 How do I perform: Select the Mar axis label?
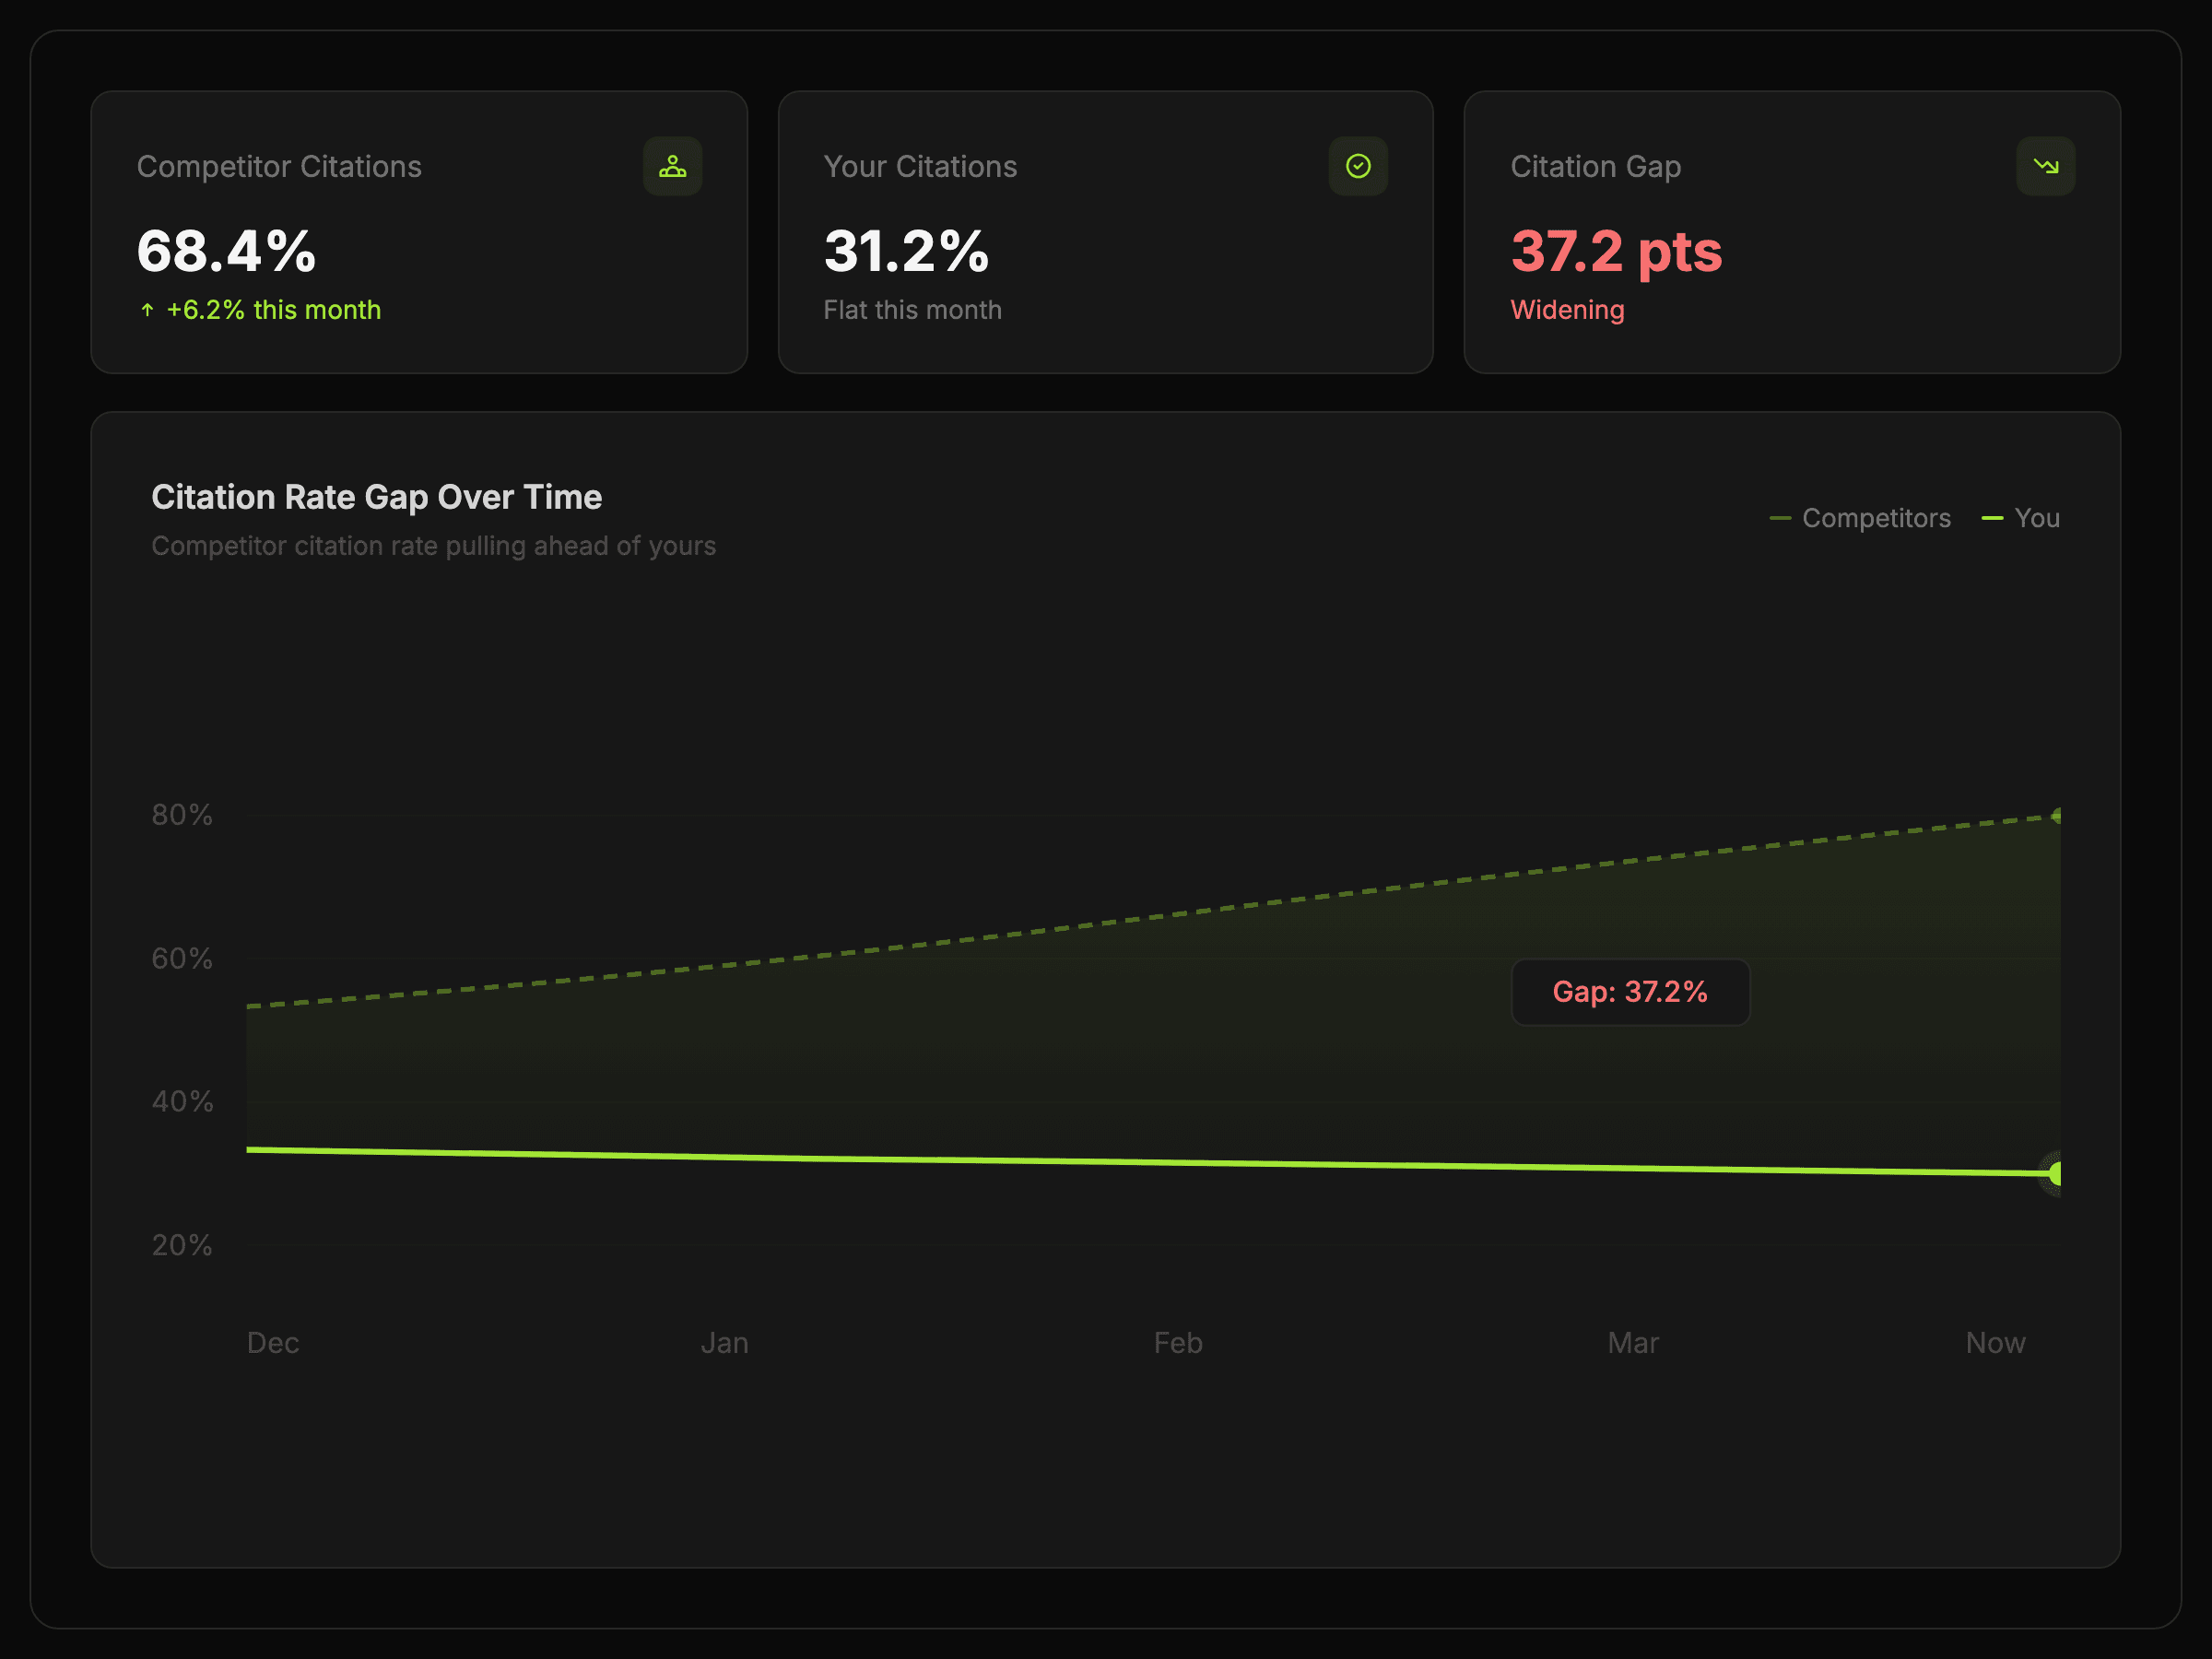point(1632,1342)
